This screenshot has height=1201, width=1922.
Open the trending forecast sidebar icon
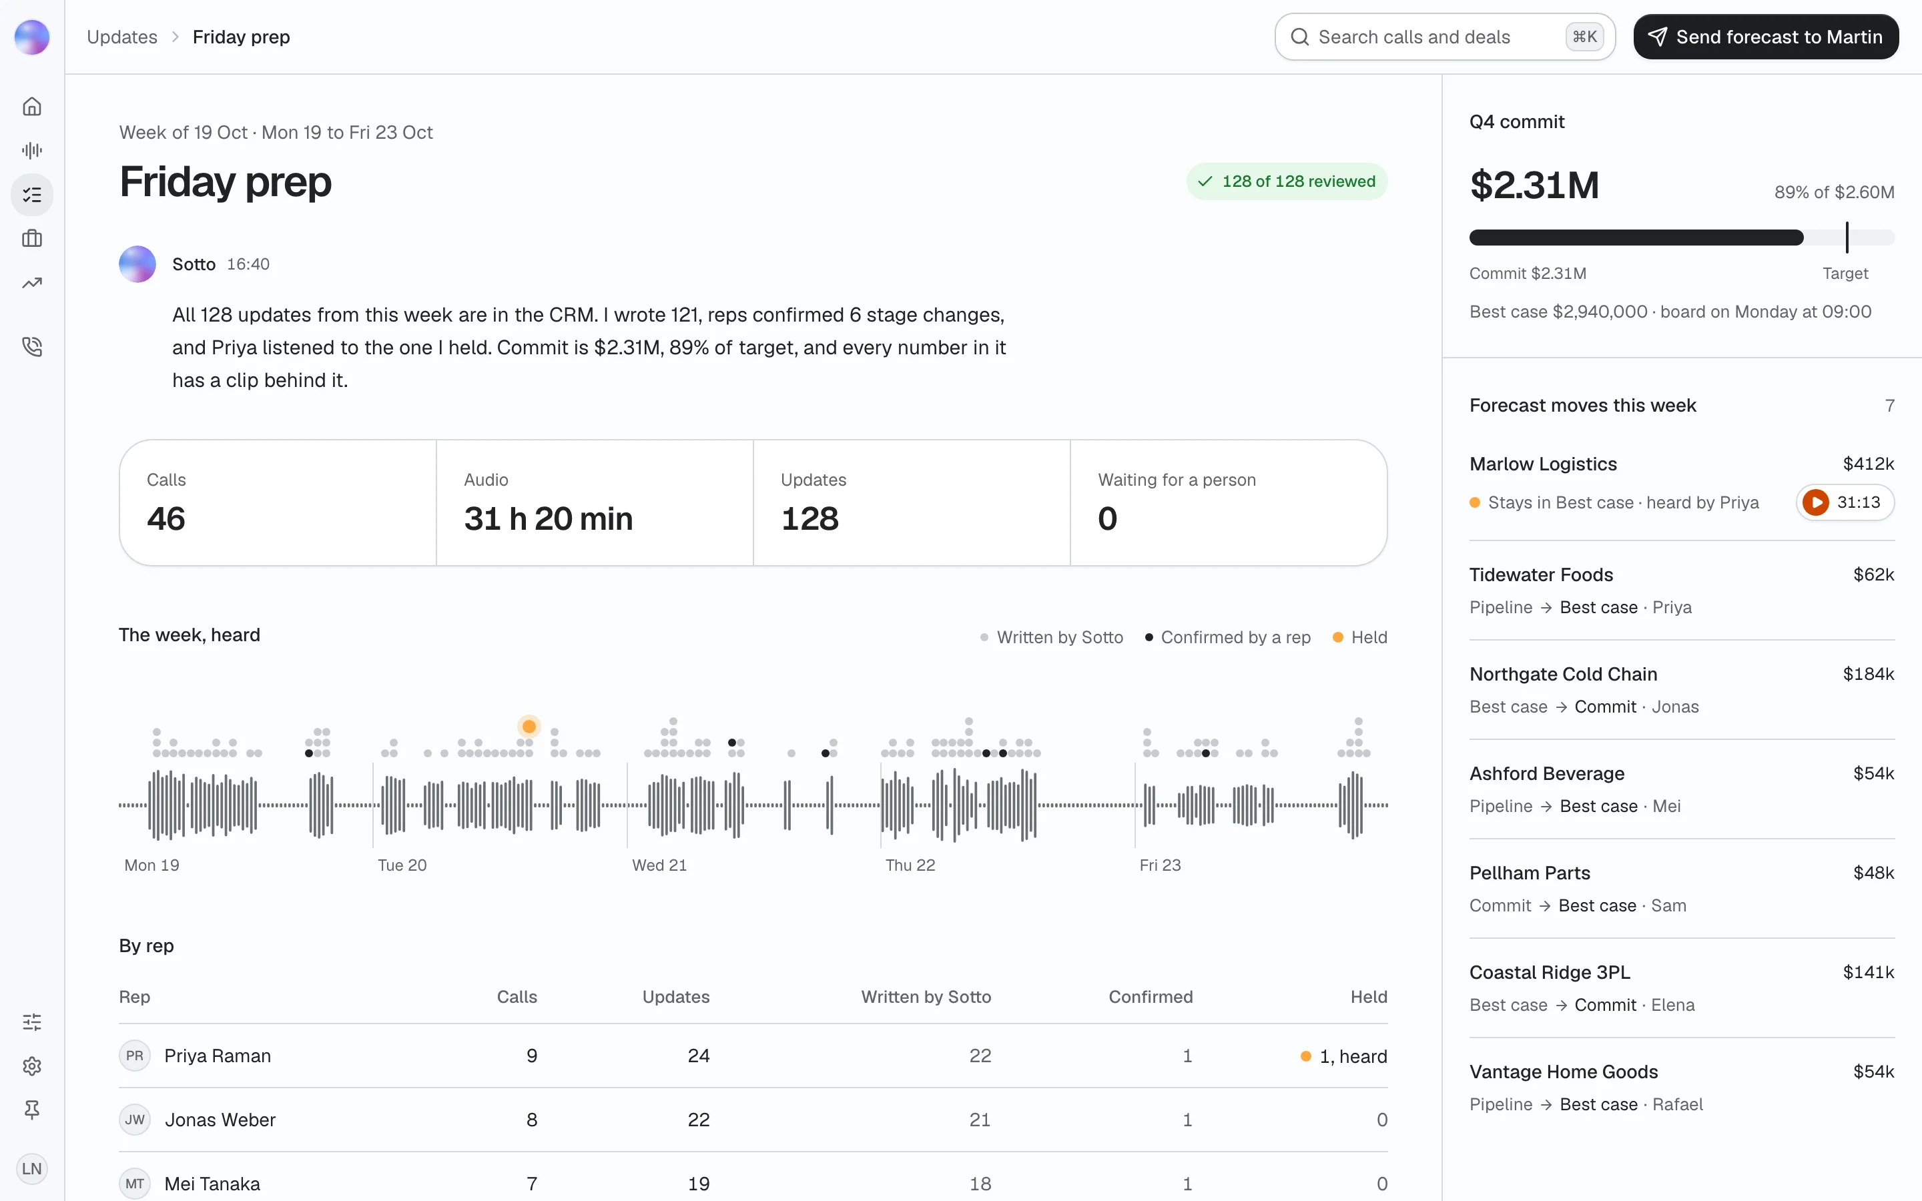tap(32, 283)
